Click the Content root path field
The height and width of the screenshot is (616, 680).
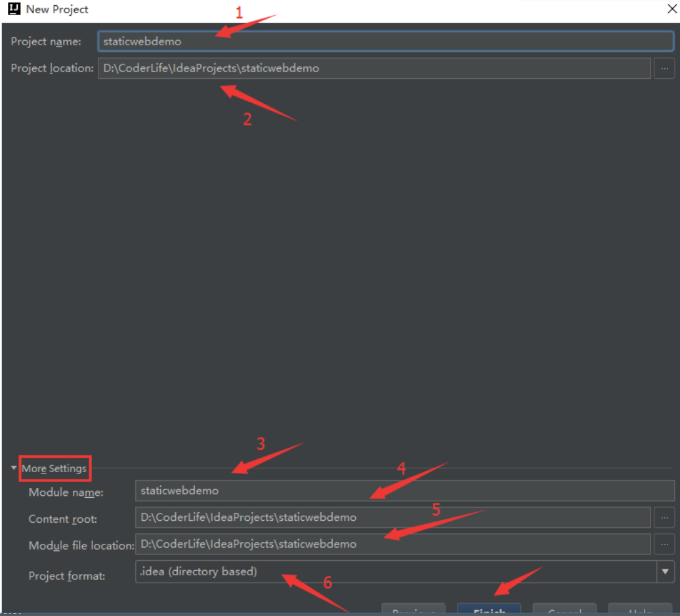point(393,517)
